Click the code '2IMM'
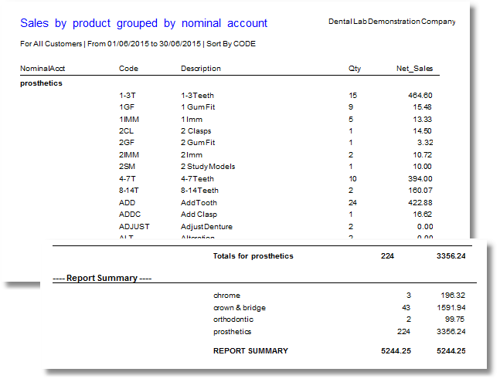The height and width of the screenshot is (382, 500). point(129,154)
